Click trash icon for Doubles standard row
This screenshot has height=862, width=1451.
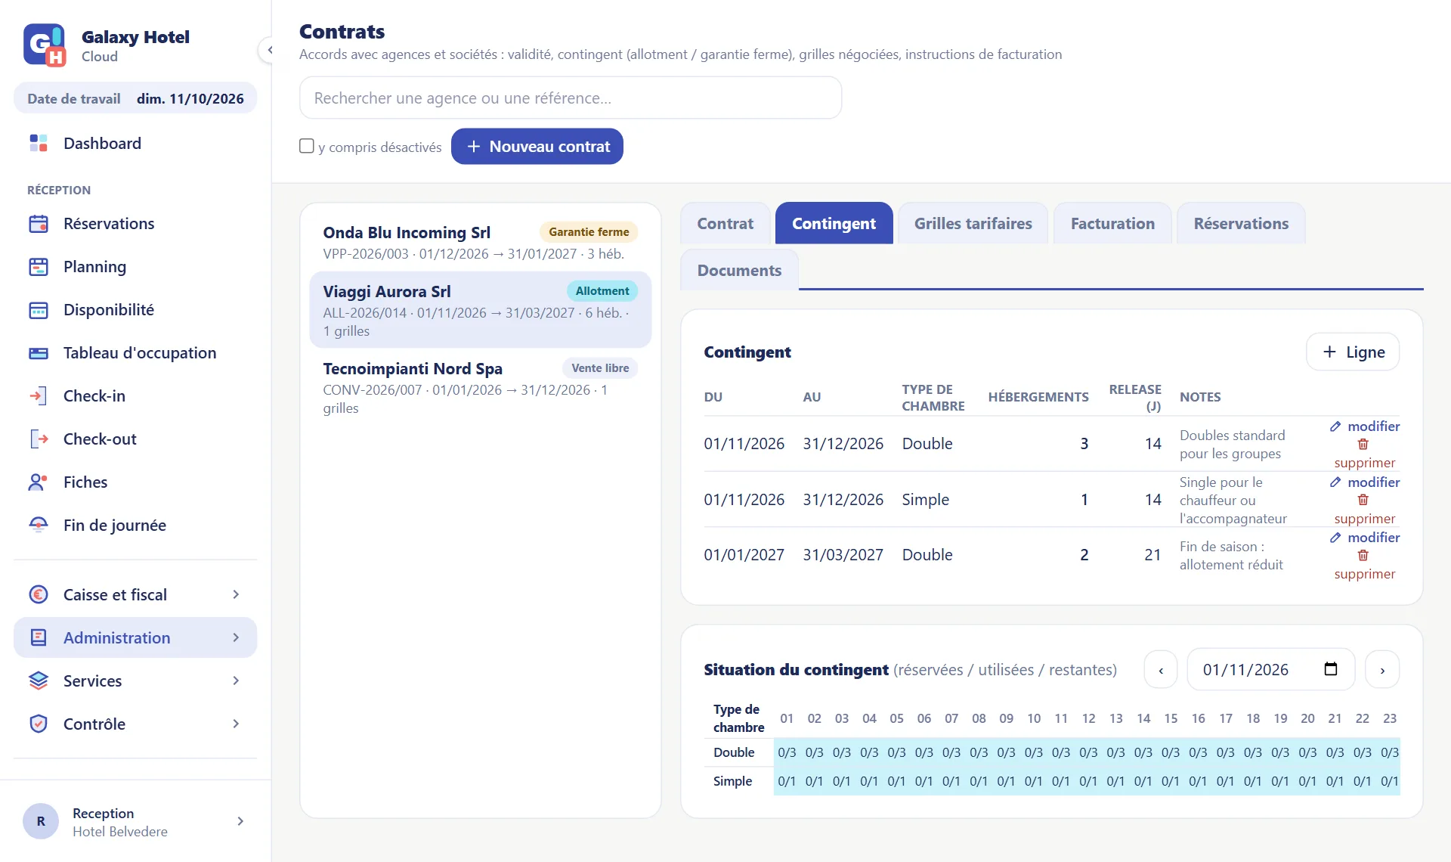1363,445
